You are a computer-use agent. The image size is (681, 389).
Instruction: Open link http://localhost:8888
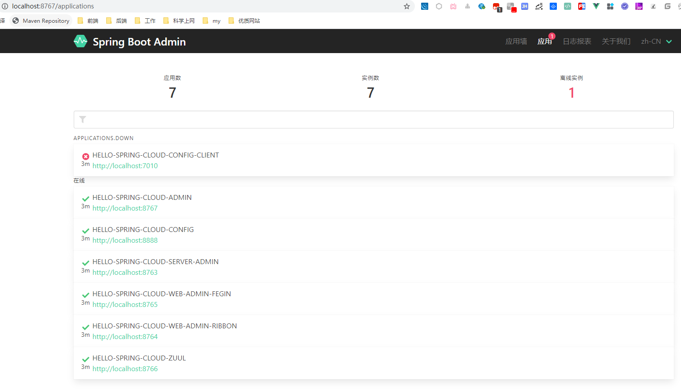[x=125, y=240]
